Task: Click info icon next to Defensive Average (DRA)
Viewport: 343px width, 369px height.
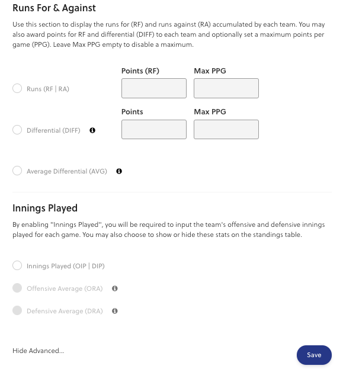Action: pos(115,311)
